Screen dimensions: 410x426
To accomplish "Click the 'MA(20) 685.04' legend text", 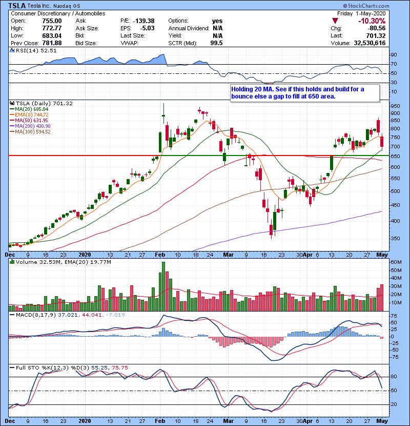I will click(31, 109).
